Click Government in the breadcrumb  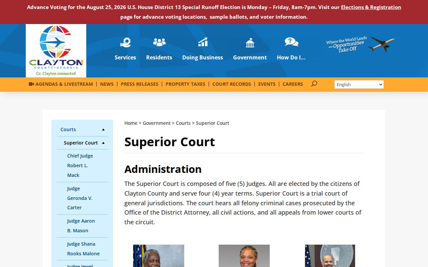coord(156,123)
